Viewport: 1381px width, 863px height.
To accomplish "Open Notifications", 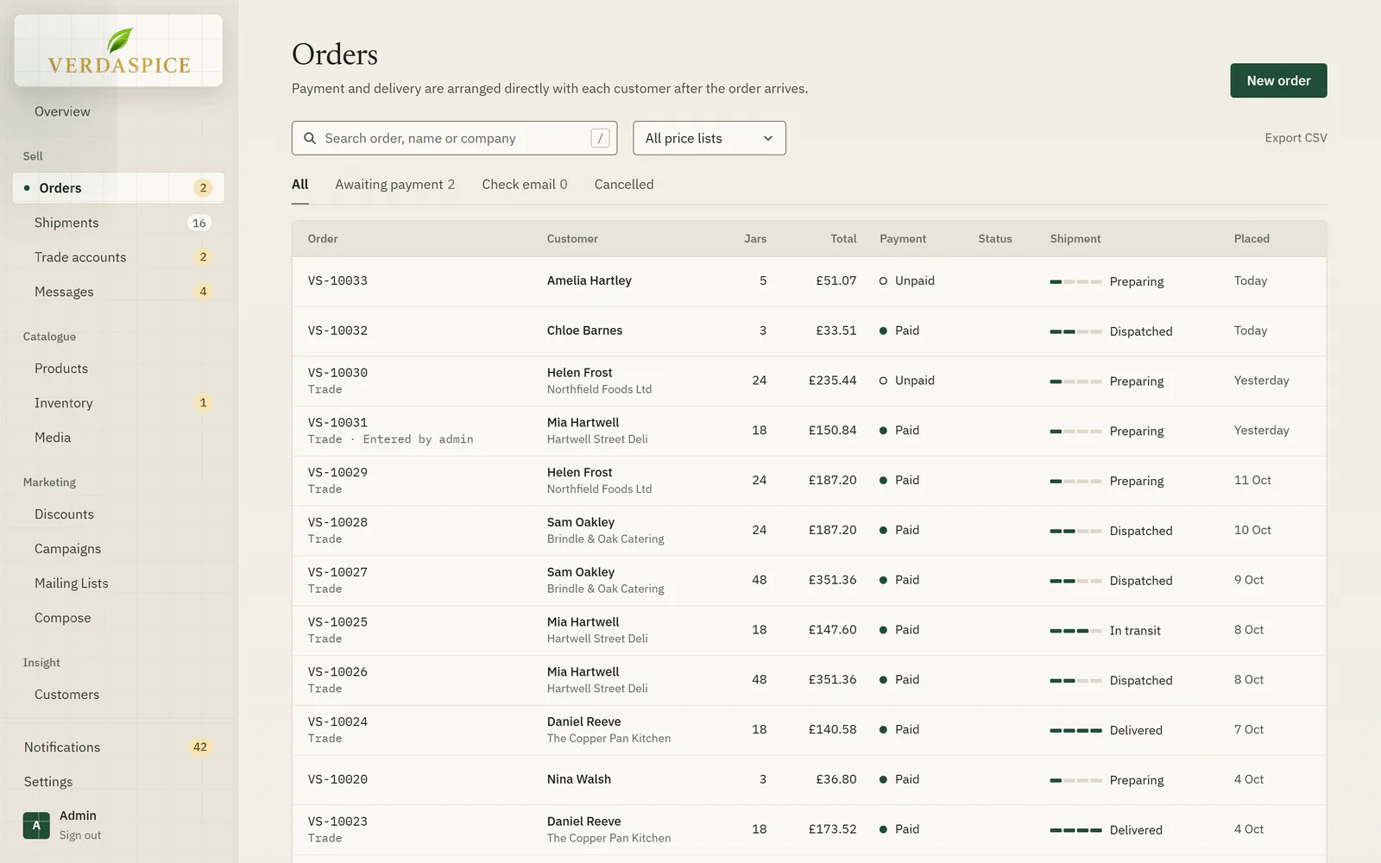I will pyautogui.click(x=118, y=747).
